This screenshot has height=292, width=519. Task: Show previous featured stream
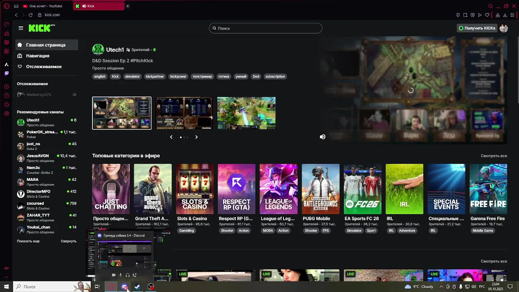pyautogui.click(x=171, y=137)
